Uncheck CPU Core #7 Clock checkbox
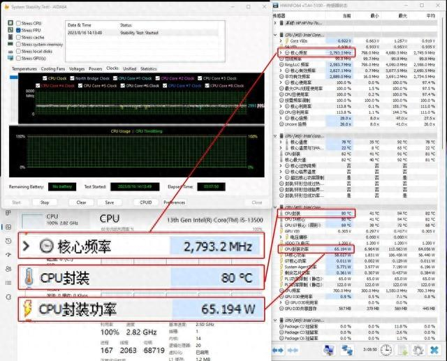Viewport: 447px width, 361px height. coord(165,85)
